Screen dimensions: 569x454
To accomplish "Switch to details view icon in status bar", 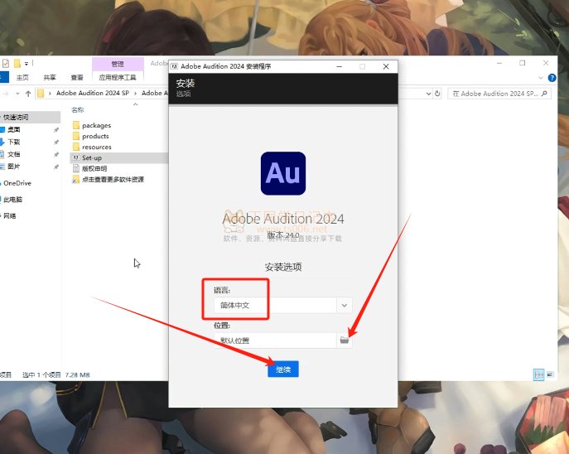I will (x=539, y=375).
